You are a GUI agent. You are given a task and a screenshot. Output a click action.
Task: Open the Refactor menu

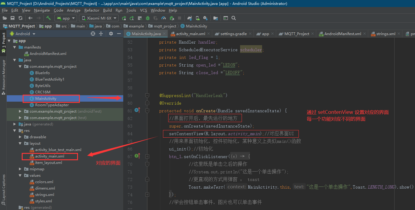92,10
